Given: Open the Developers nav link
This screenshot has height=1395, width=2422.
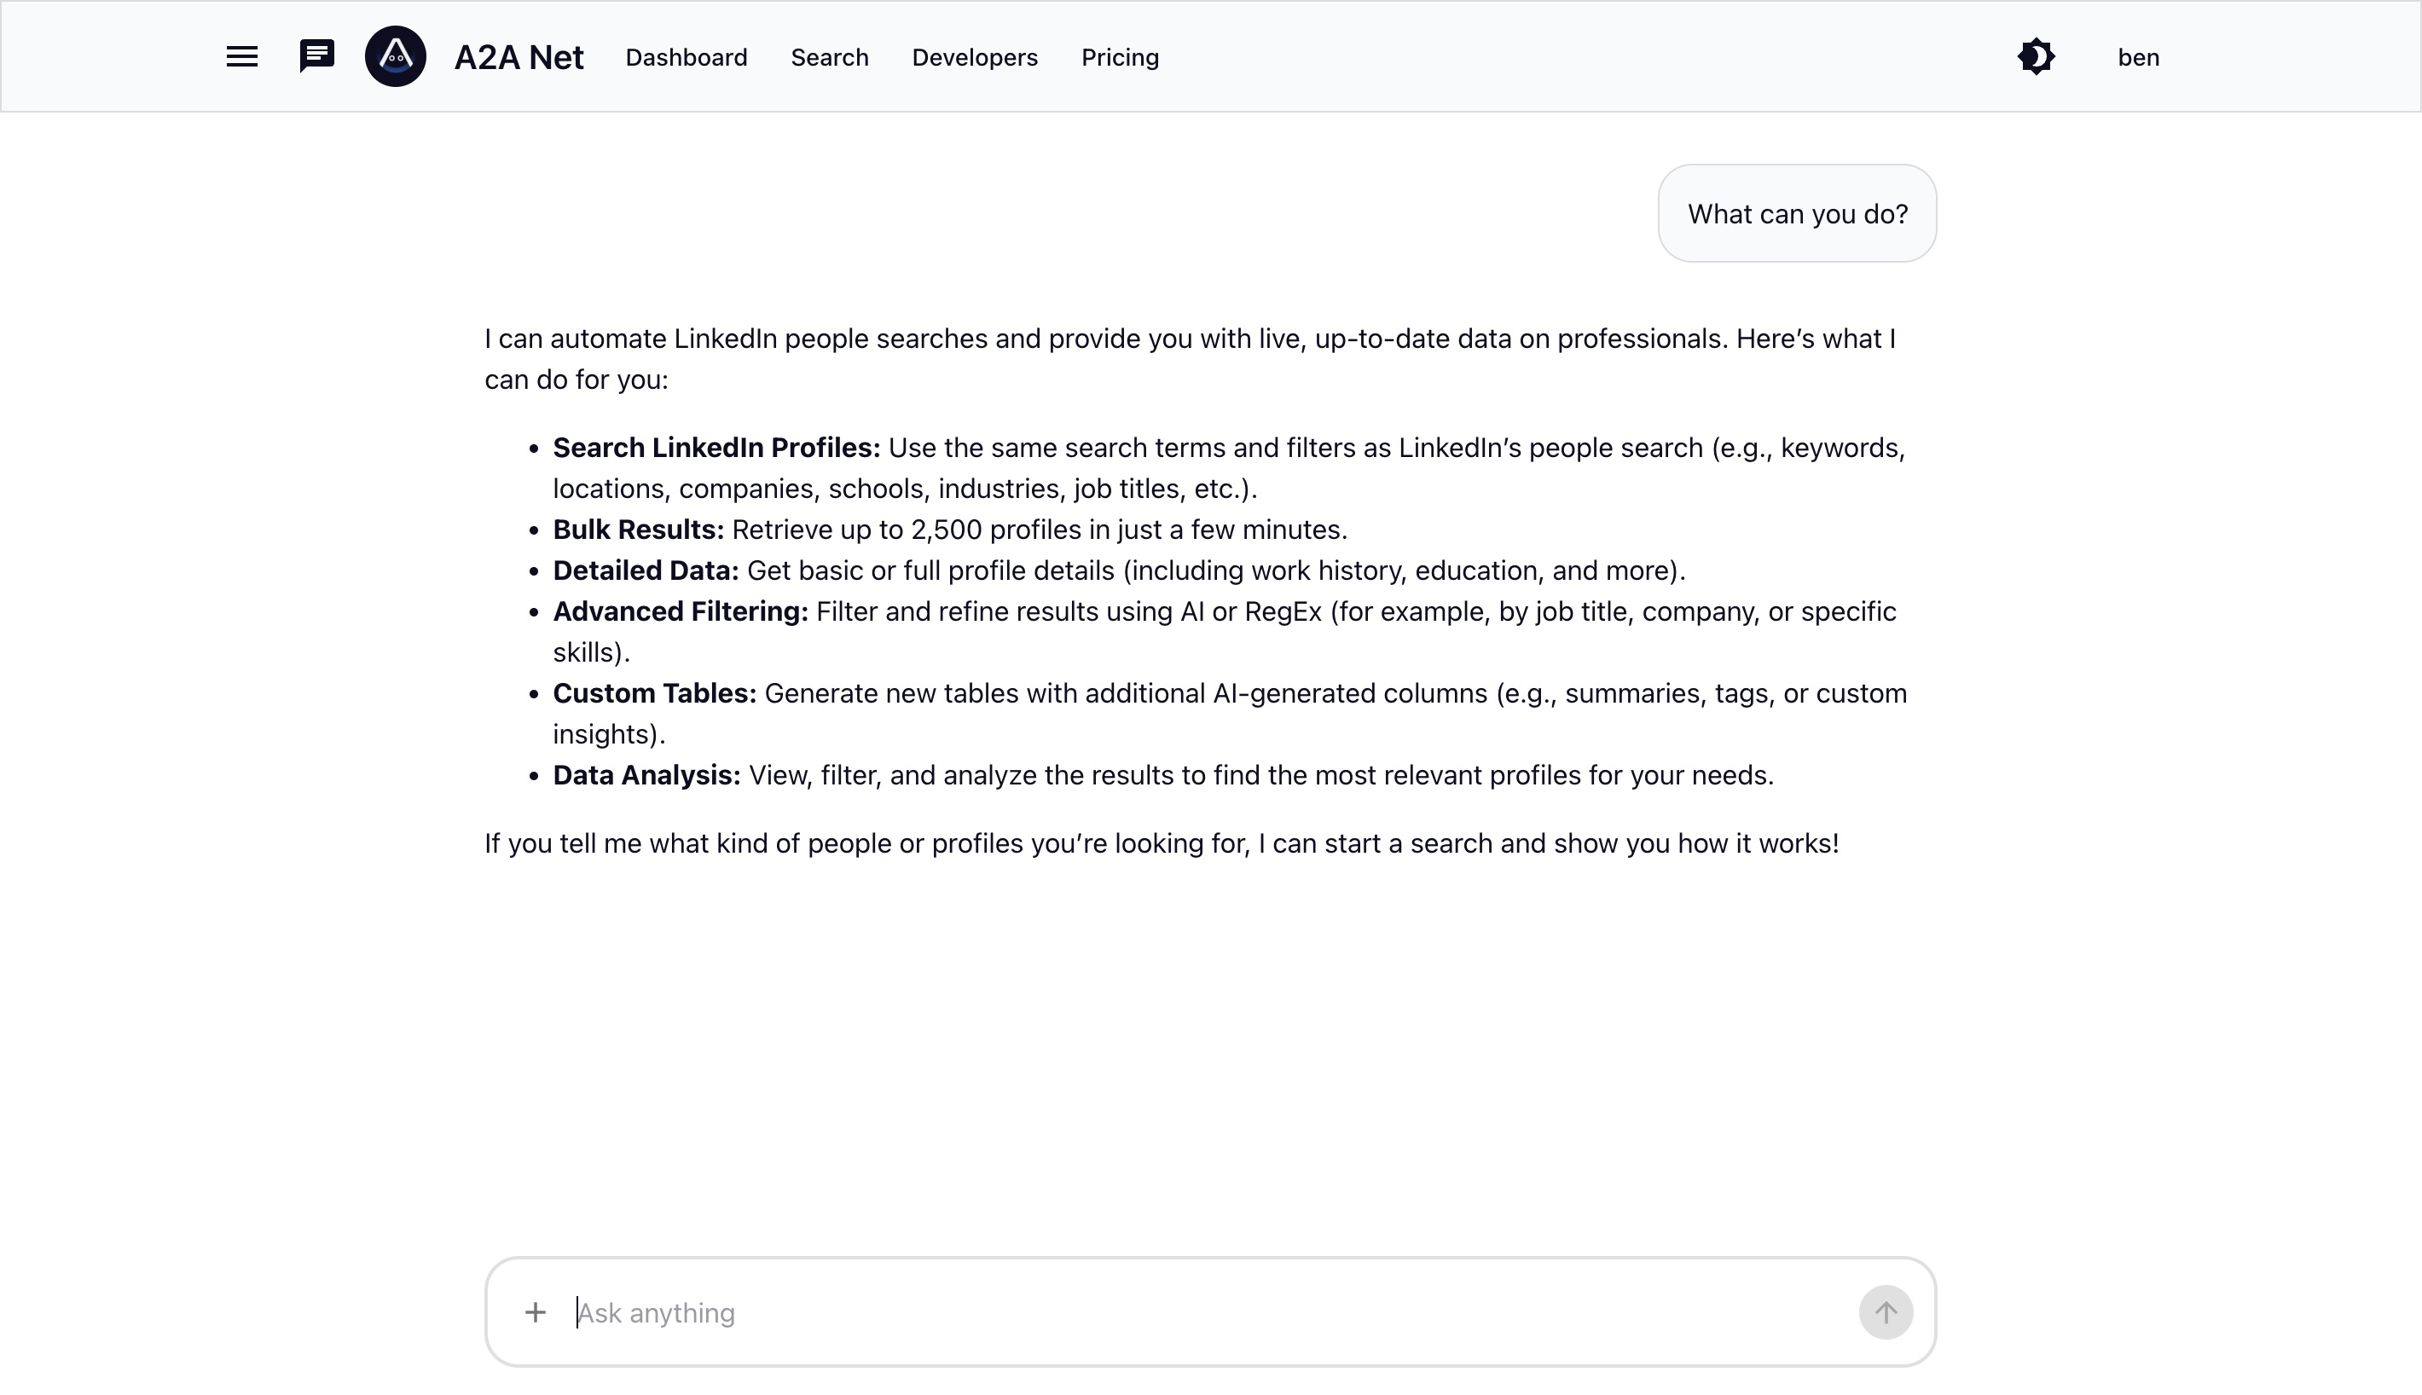Looking at the screenshot, I should point(975,57).
